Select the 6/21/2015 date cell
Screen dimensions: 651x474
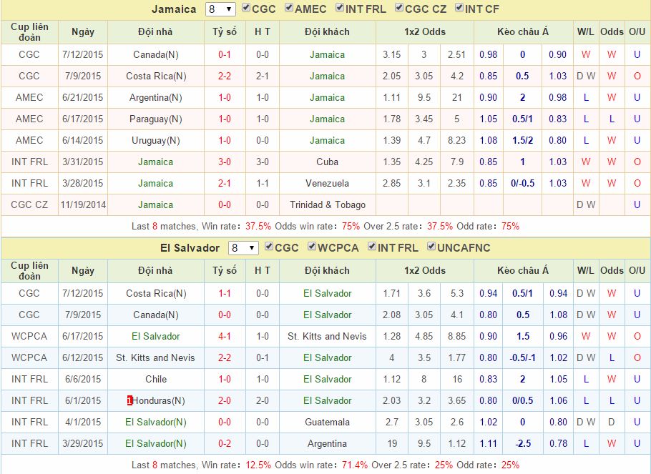82,97
